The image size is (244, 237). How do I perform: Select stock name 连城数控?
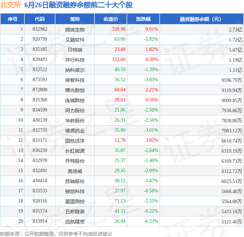(x=75, y=100)
